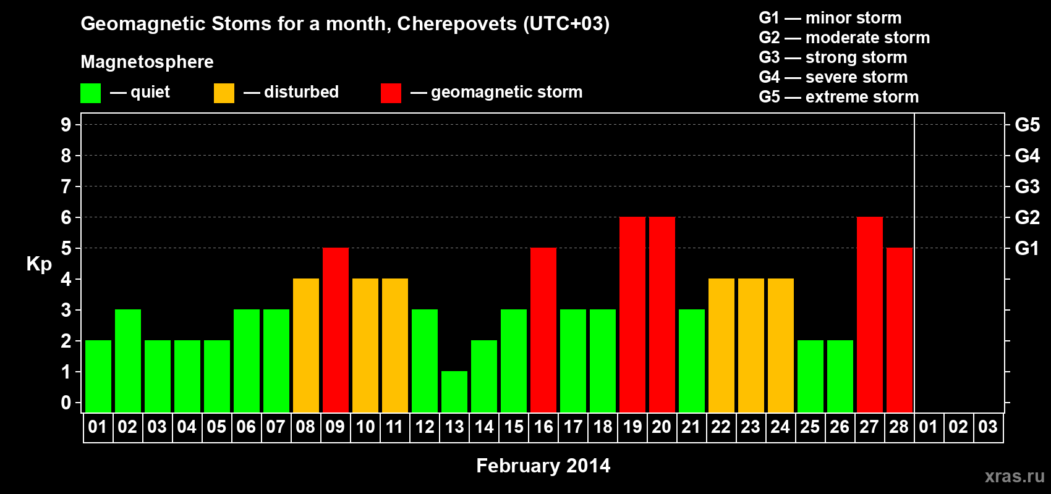Select the green bar for February 02

[128, 361]
